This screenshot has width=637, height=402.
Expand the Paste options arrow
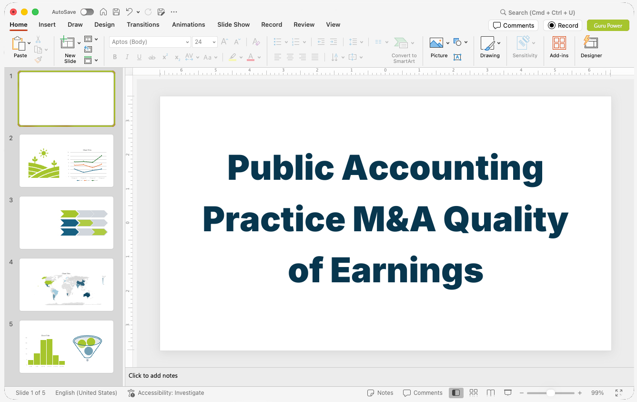30,43
